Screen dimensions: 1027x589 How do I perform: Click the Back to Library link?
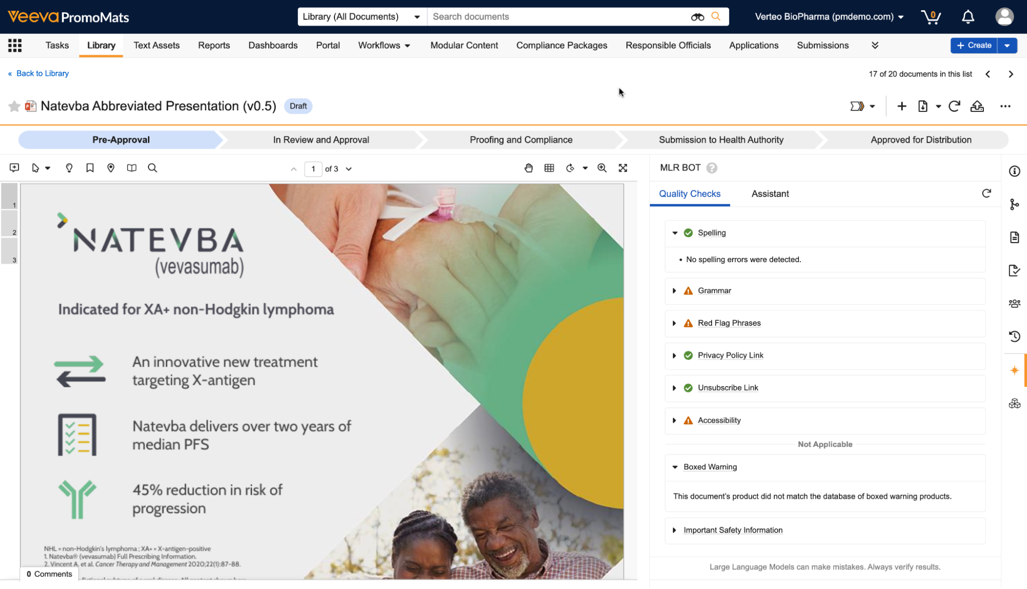[x=39, y=74]
